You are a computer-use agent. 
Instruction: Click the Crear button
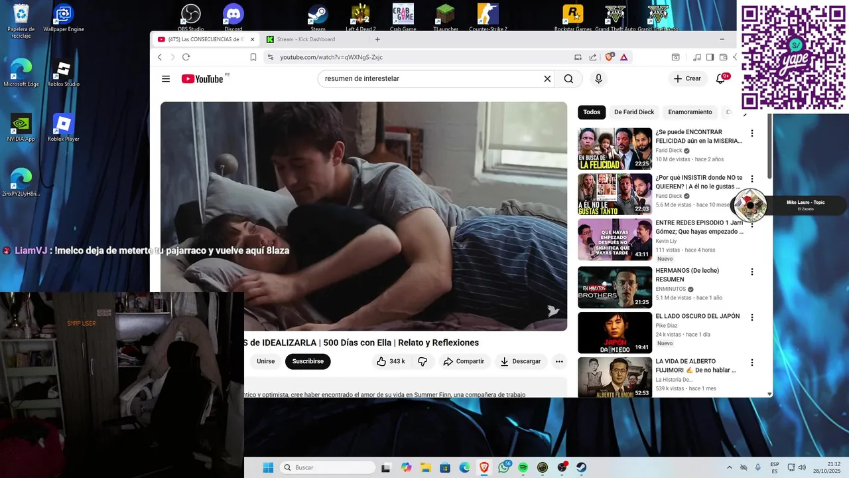(x=686, y=78)
